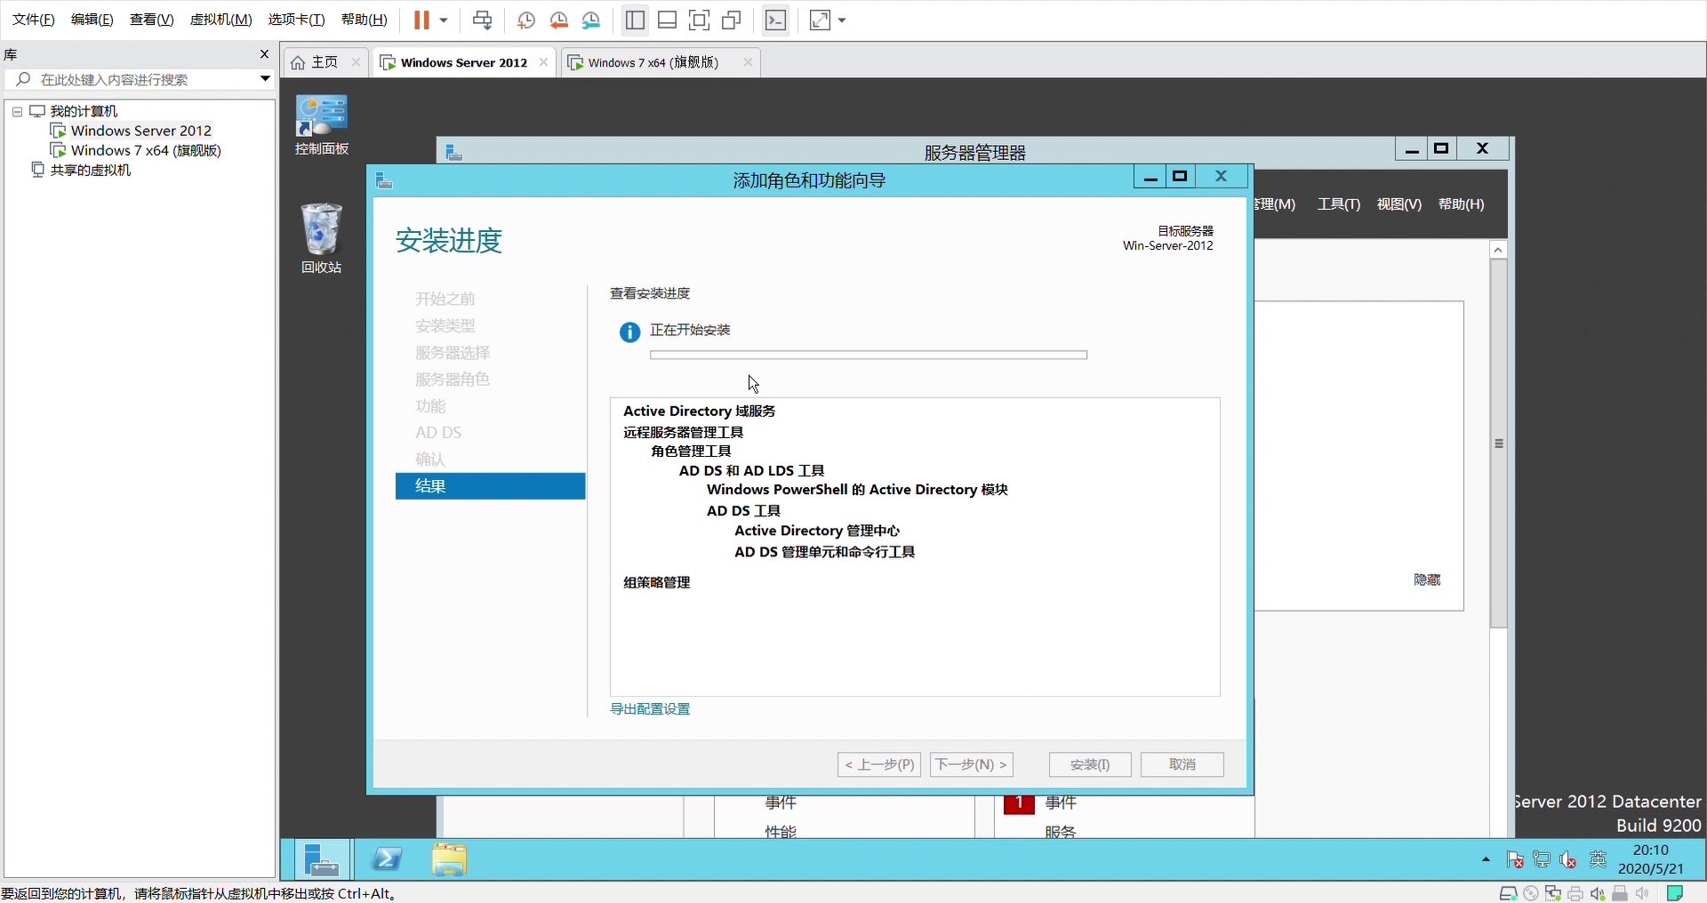Screen dimensions: 1707x903
Task: Select 共享的虚拟机 in library tree
Action: pos(91,170)
